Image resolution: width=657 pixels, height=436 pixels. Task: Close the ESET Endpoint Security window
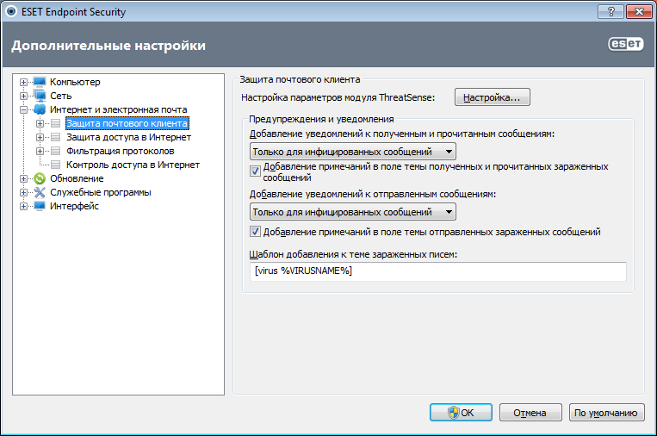pos(639,12)
